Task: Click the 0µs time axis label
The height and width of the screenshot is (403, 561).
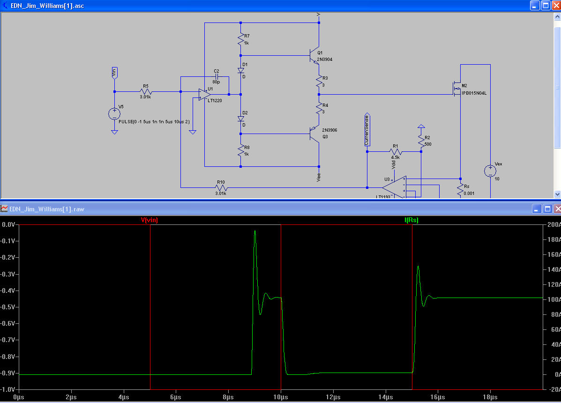Action: point(19,397)
